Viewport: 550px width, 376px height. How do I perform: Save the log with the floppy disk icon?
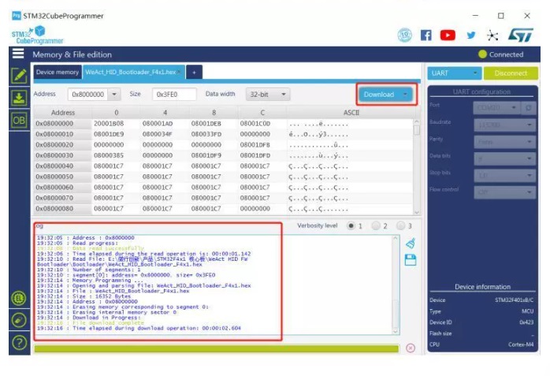[x=410, y=260]
